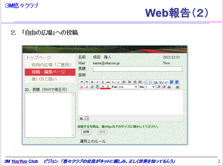This screenshot has height=166, width=223.
Task: Toggle Underline formatting in the editor
Action: coord(103,82)
